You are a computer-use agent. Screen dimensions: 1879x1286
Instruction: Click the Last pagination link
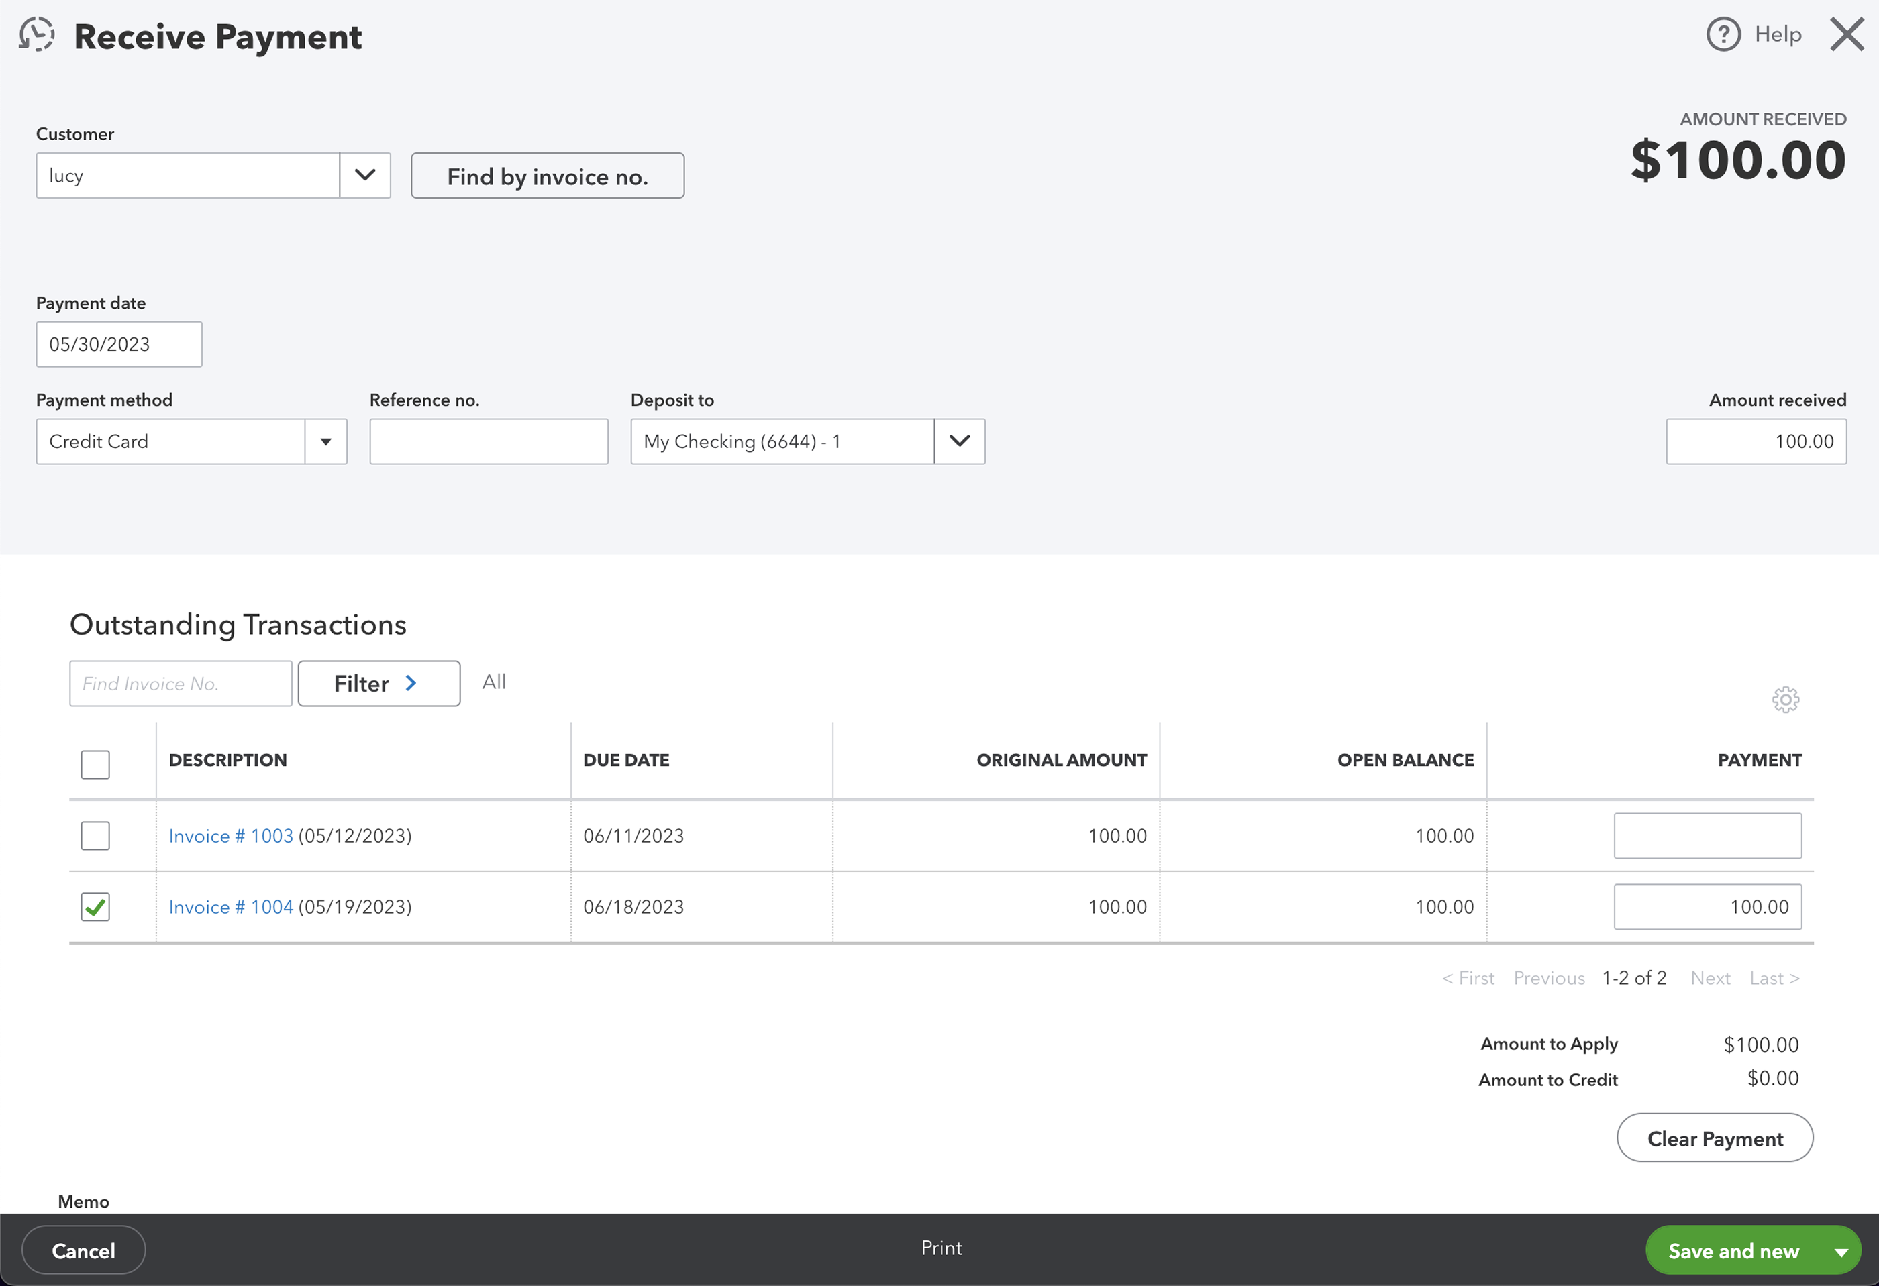point(1775,978)
